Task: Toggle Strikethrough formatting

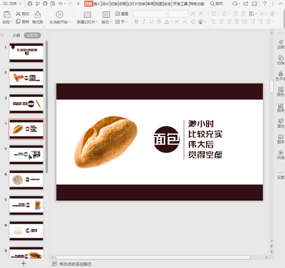Action: pos(159,21)
